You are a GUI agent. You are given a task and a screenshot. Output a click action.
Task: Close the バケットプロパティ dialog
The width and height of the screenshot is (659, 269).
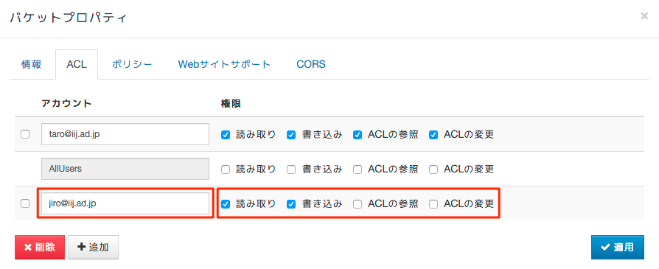644,16
